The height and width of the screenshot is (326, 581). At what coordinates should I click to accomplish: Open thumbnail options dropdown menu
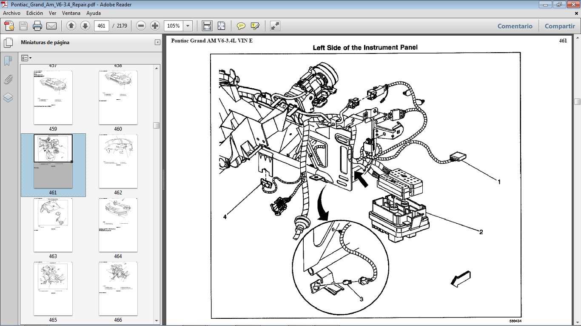coord(26,58)
